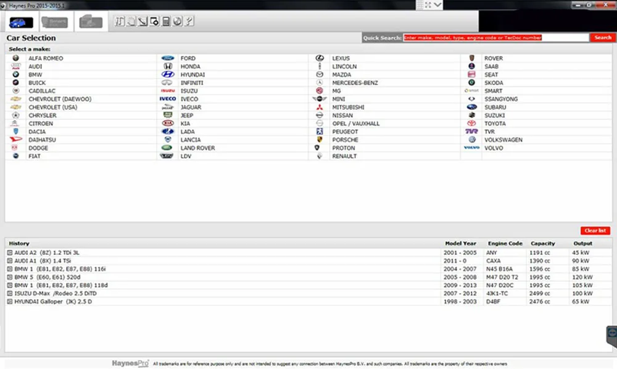The height and width of the screenshot is (369, 617).
Task: Expand ISUZU D-Max history row icon
Action: click(x=10, y=294)
